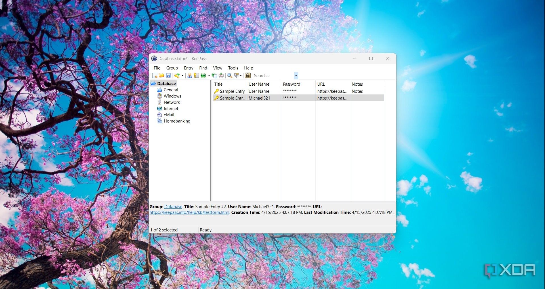
Task: Copy the user name with the person icon
Action: pyautogui.click(x=190, y=75)
